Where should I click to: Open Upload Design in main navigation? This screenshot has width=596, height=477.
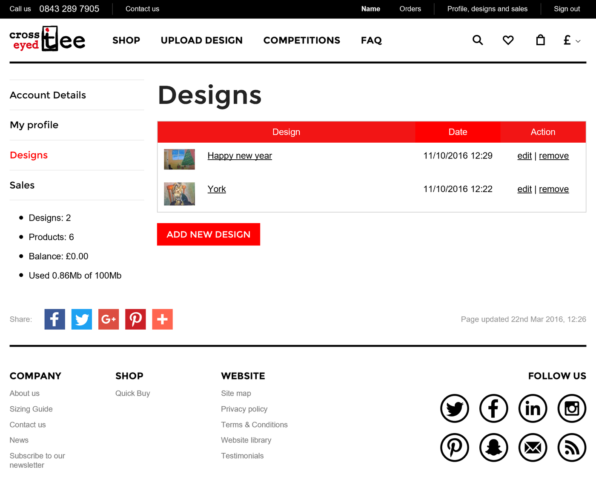tap(201, 40)
